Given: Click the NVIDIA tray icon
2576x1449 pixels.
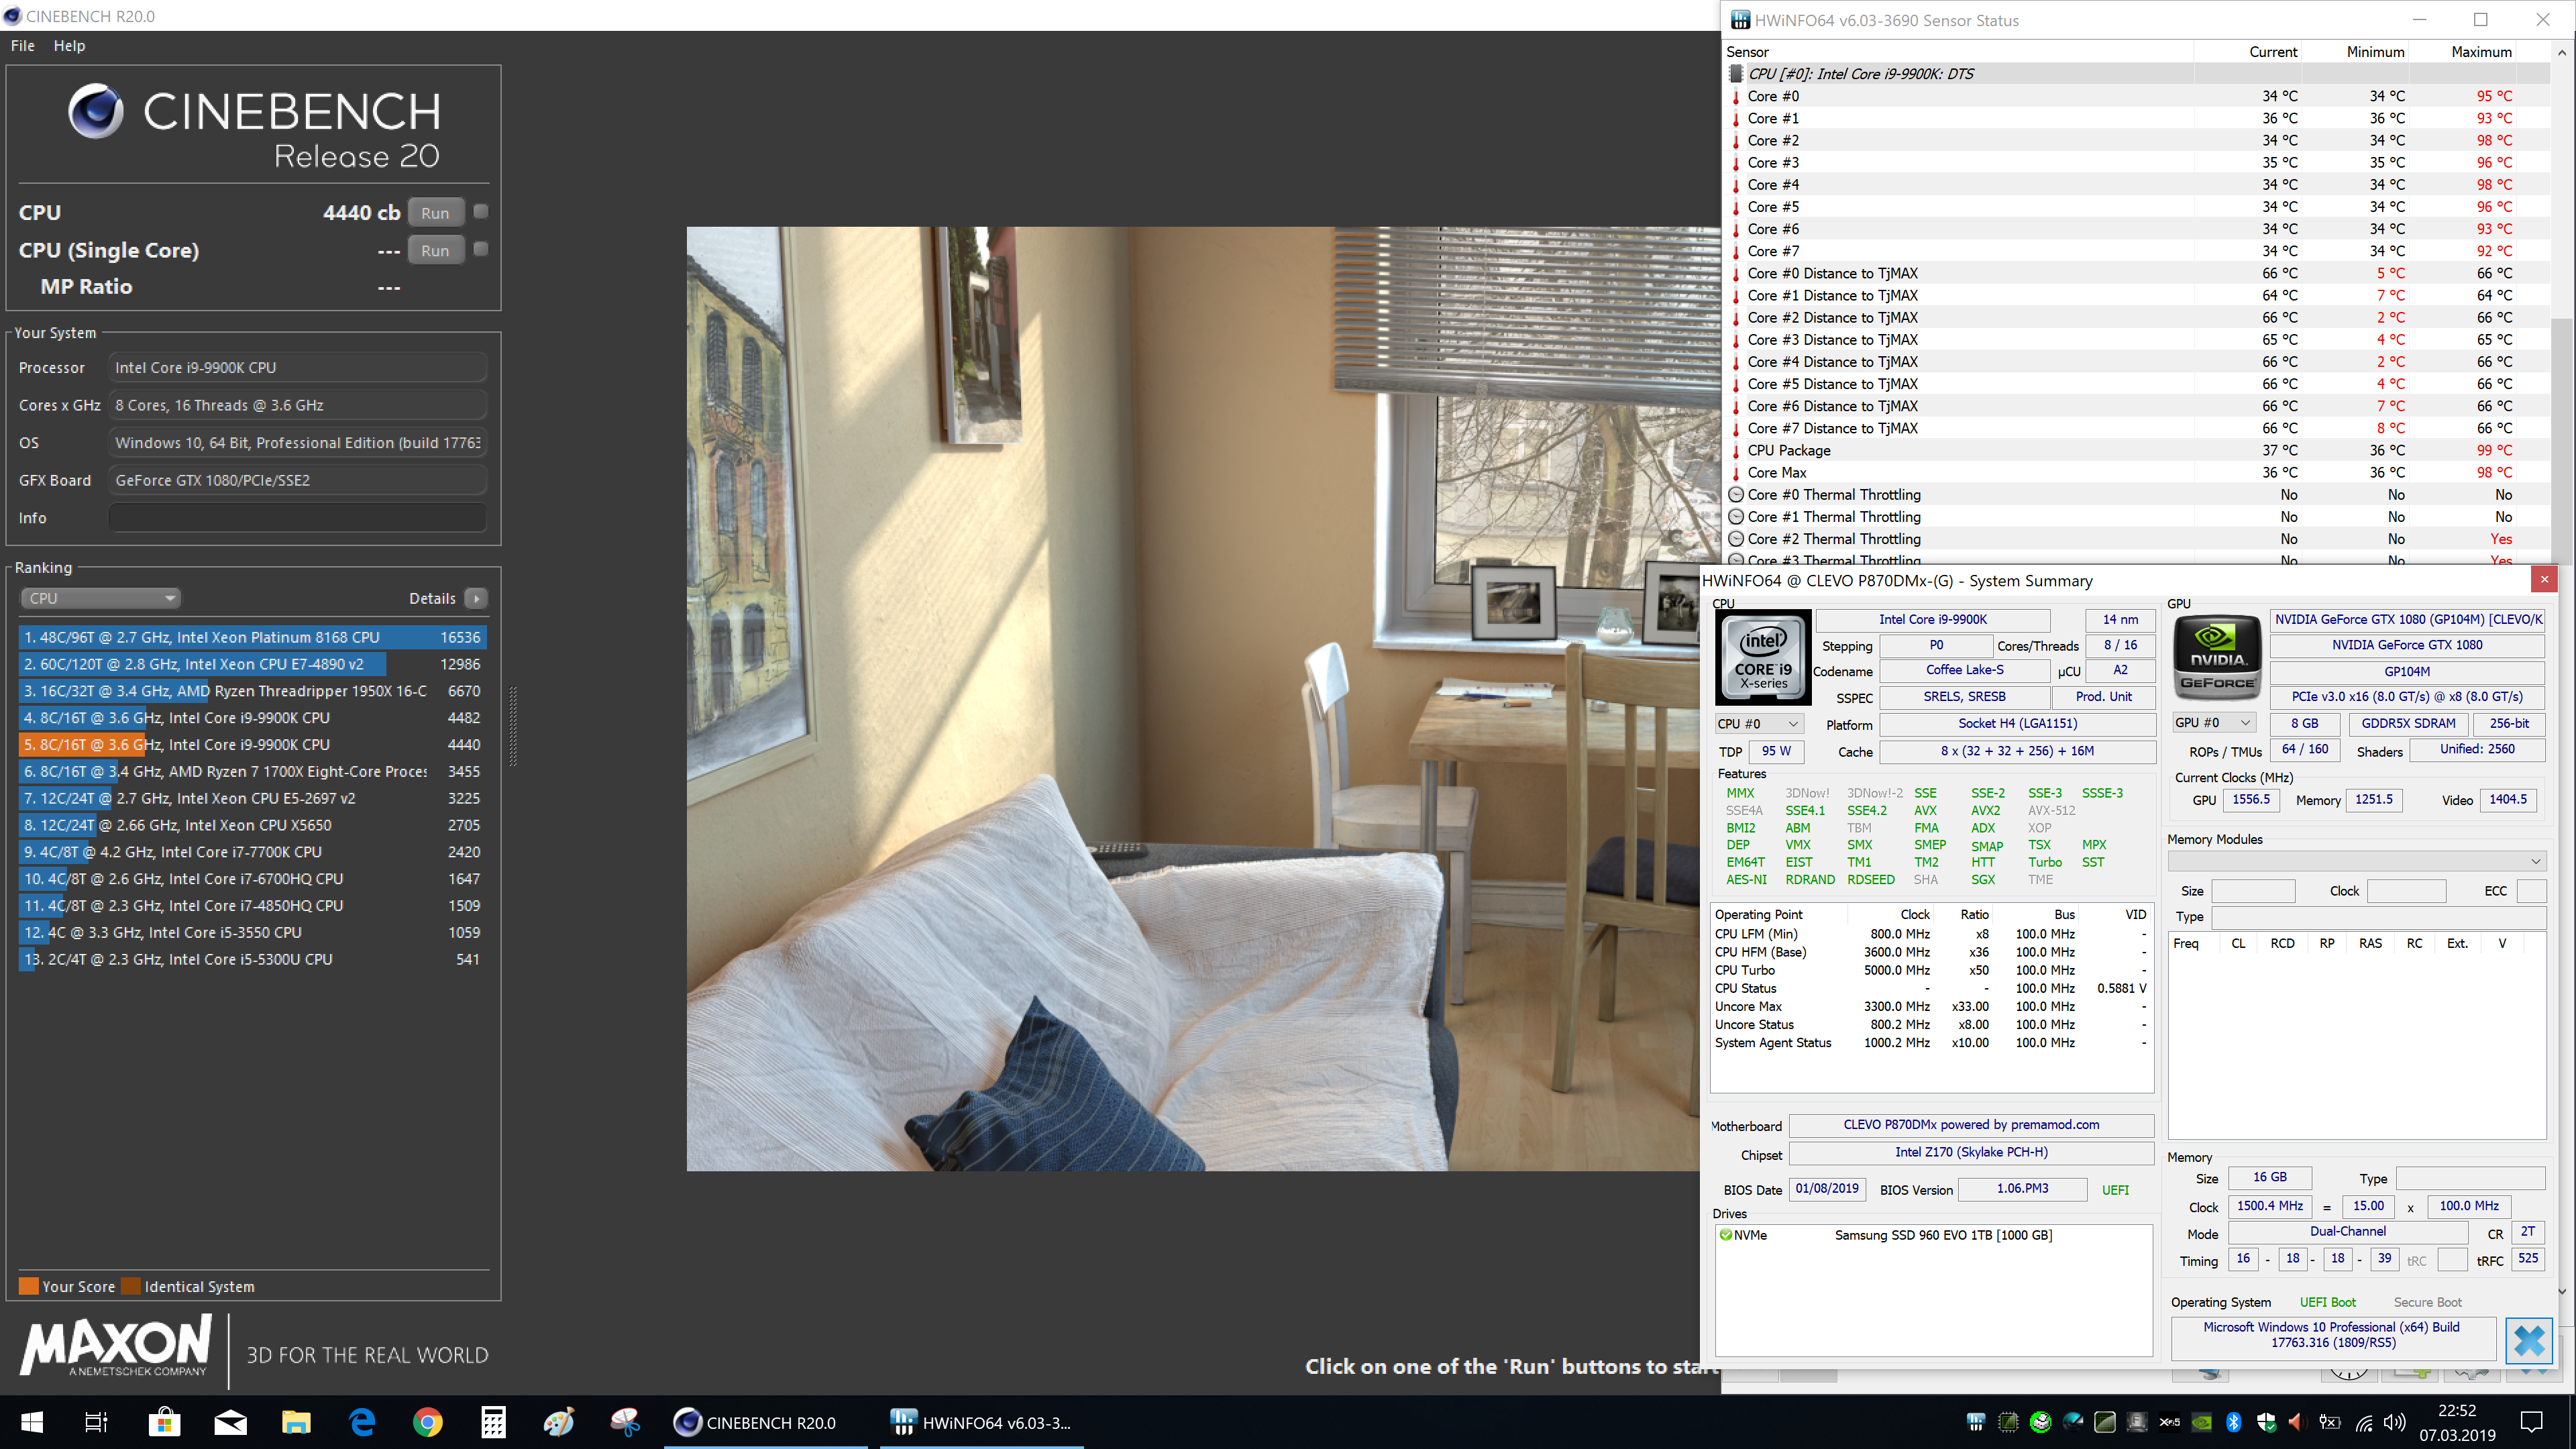Looking at the screenshot, I should pos(2202,1422).
